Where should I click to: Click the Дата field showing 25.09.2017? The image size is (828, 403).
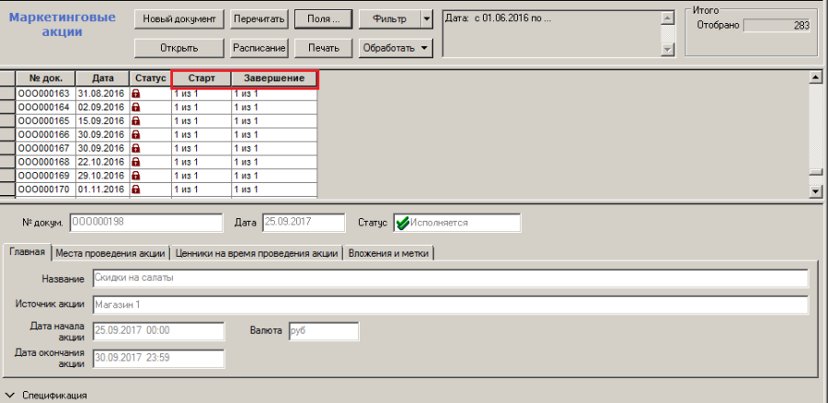click(304, 223)
